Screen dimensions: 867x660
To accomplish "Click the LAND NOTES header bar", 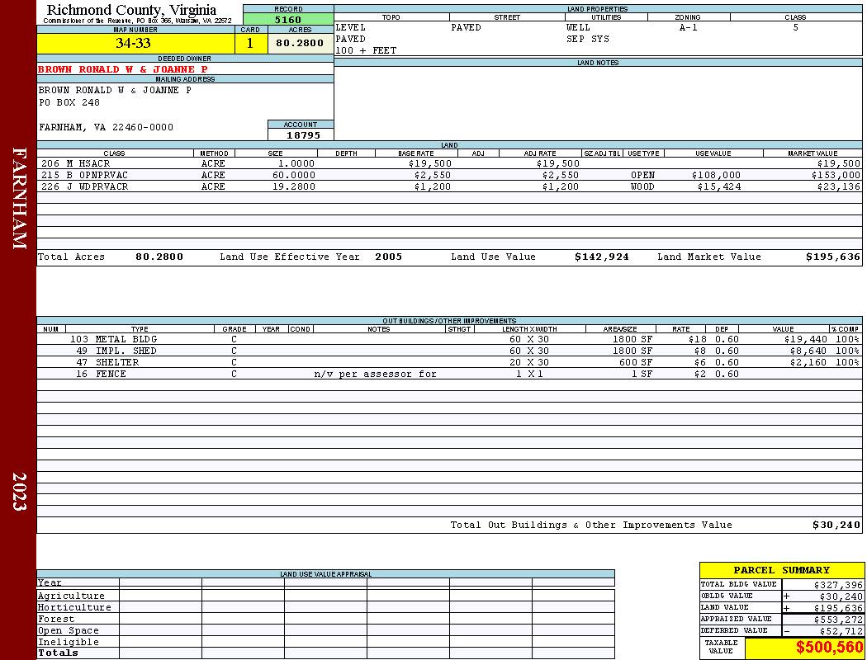I will tap(599, 63).
